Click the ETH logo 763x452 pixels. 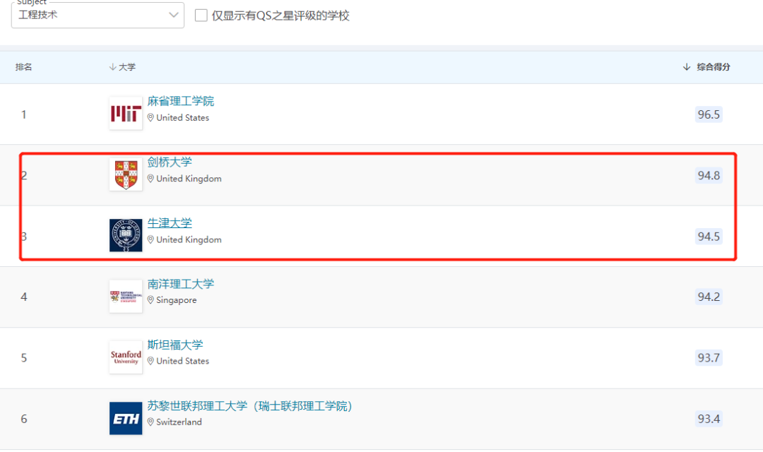pyautogui.click(x=126, y=418)
